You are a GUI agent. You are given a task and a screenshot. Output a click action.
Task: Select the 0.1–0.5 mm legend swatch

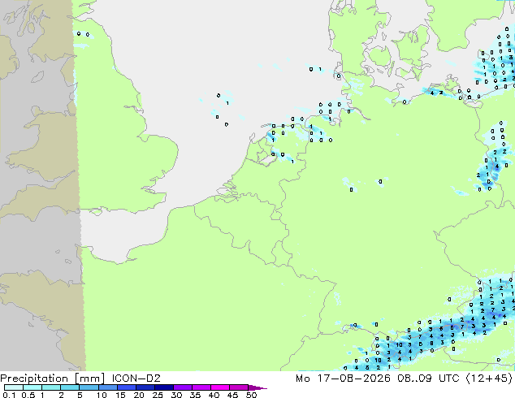(x=14, y=387)
